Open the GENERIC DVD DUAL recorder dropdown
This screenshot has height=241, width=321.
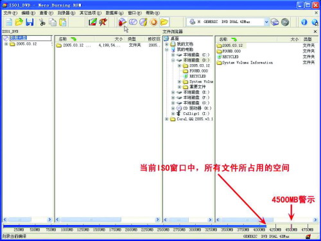pos(266,22)
